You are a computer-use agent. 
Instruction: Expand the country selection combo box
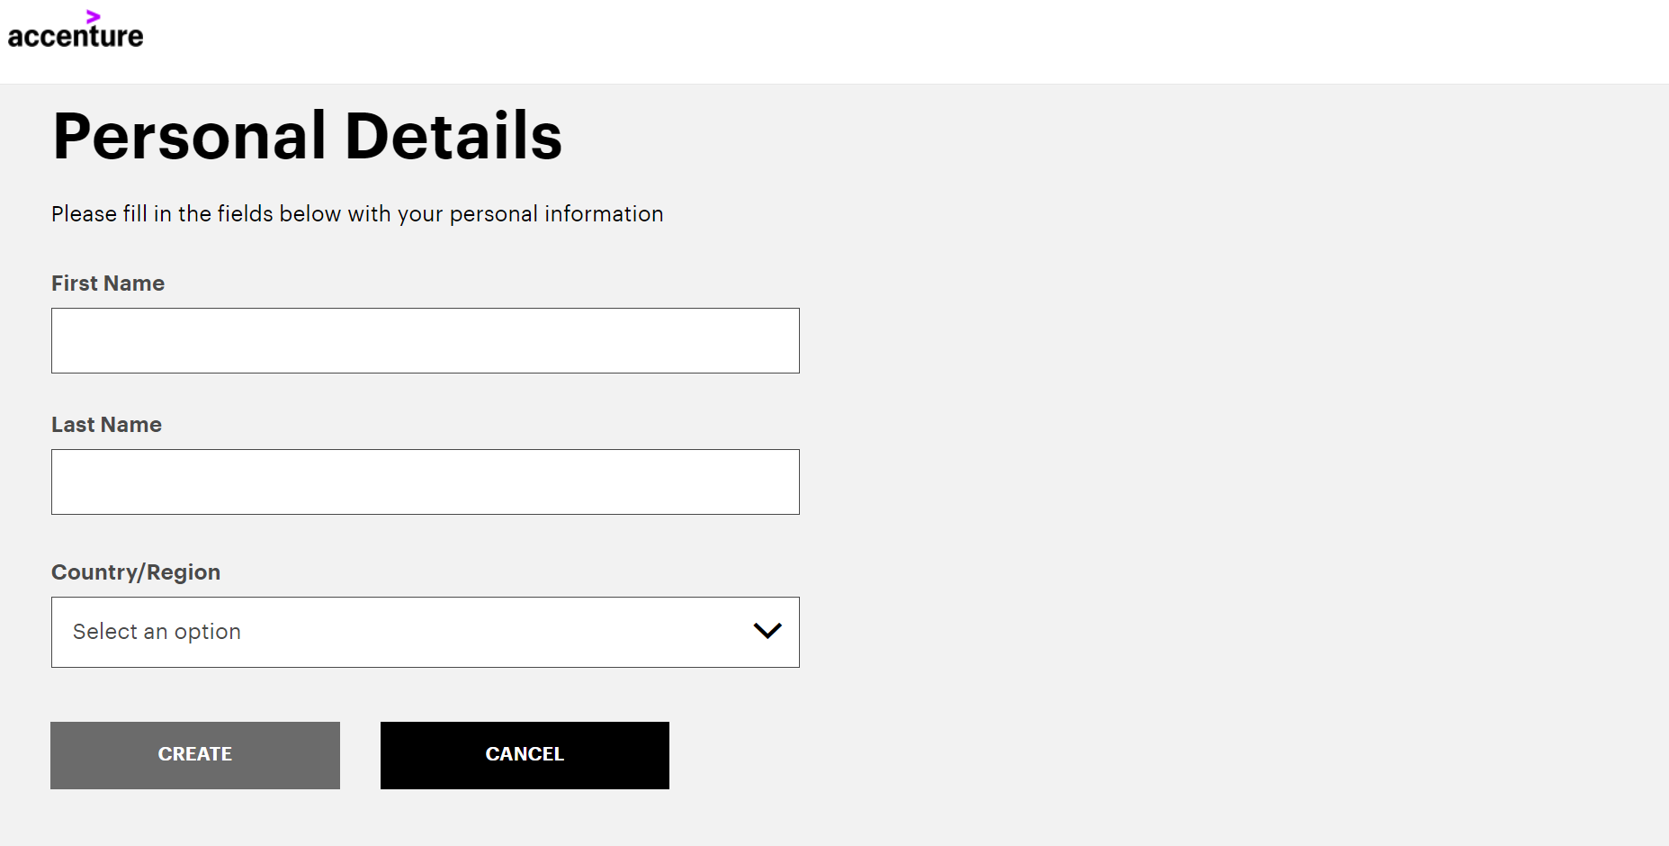425,632
